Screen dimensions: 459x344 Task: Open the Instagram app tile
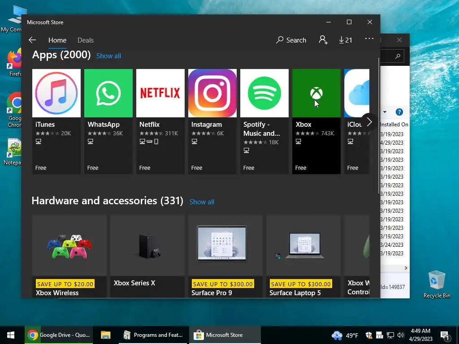click(x=212, y=121)
